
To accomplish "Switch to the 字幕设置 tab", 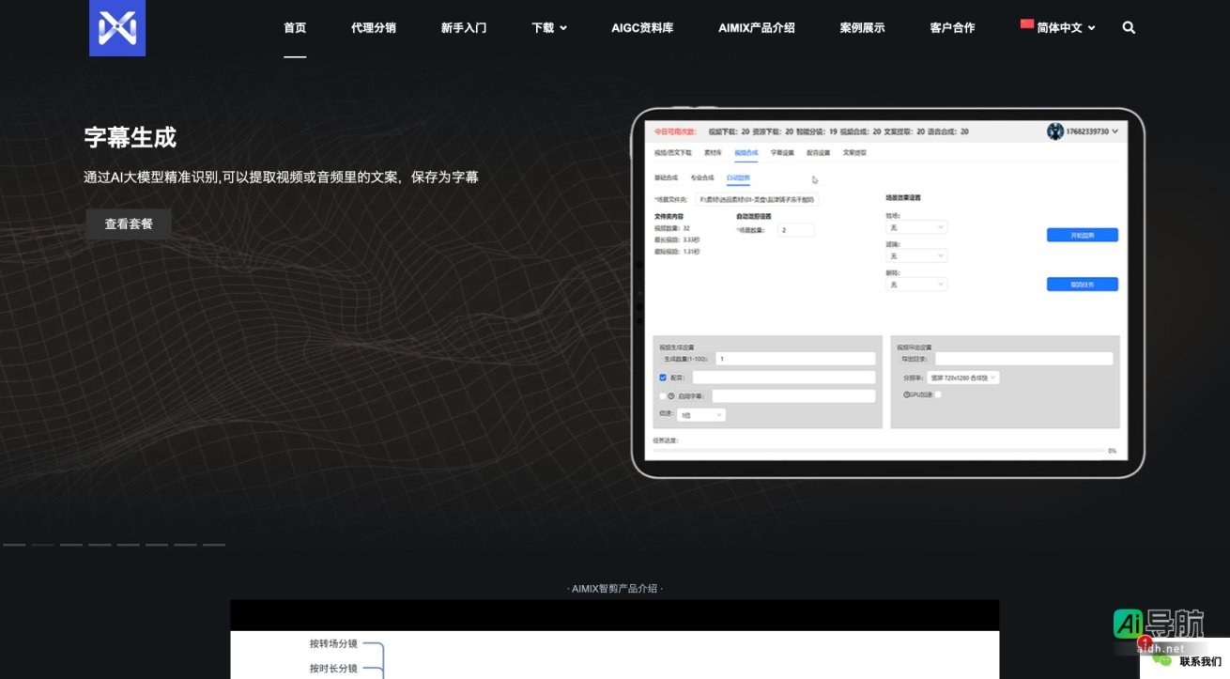I will coord(781,152).
